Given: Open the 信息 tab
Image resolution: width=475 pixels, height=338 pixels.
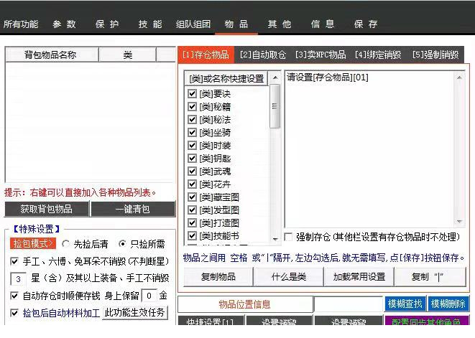Looking at the screenshot, I should pyautogui.click(x=323, y=24).
